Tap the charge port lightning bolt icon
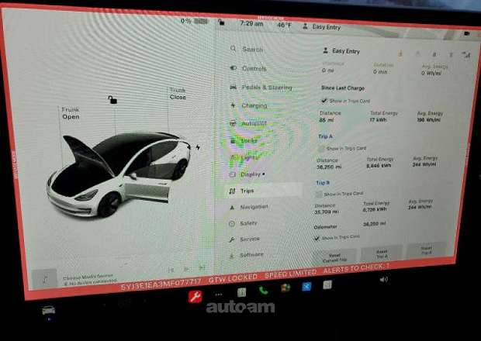The width and height of the screenshot is (481, 341). pos(198,146)
